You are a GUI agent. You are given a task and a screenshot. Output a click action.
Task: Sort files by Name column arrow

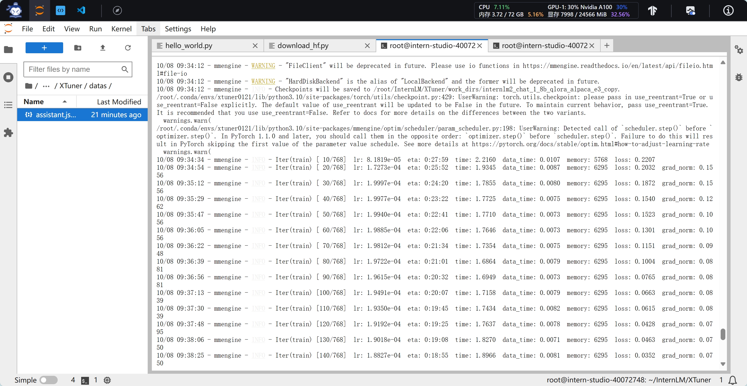point(64,102)
